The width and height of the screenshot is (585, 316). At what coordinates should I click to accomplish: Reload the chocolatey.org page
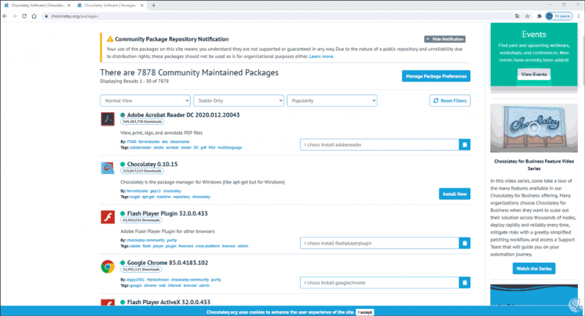pyautogui.click(x=24, y=16)
